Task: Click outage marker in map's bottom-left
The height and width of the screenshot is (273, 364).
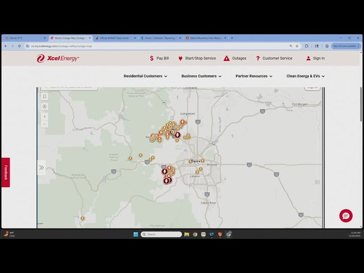Action: 82,218
